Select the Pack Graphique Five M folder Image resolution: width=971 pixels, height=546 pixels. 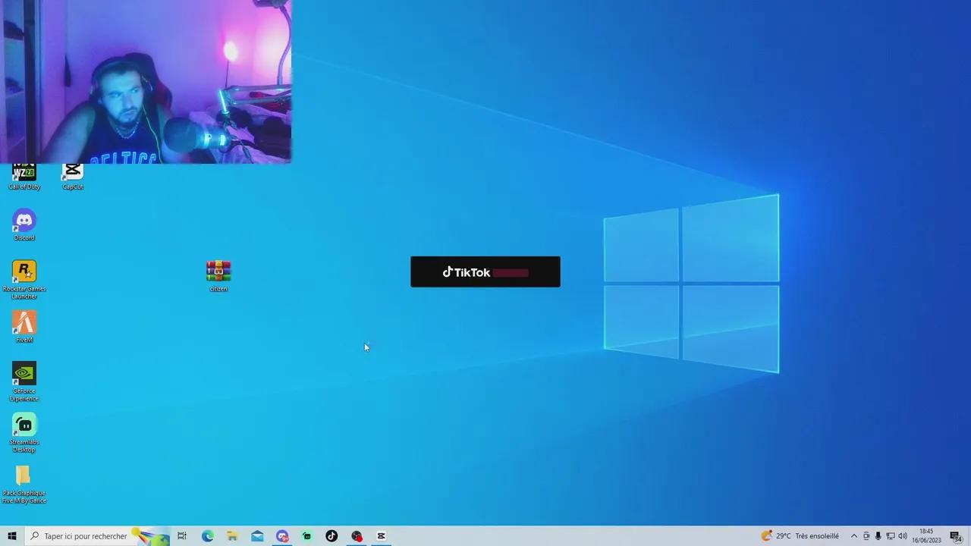pos(24,484)
